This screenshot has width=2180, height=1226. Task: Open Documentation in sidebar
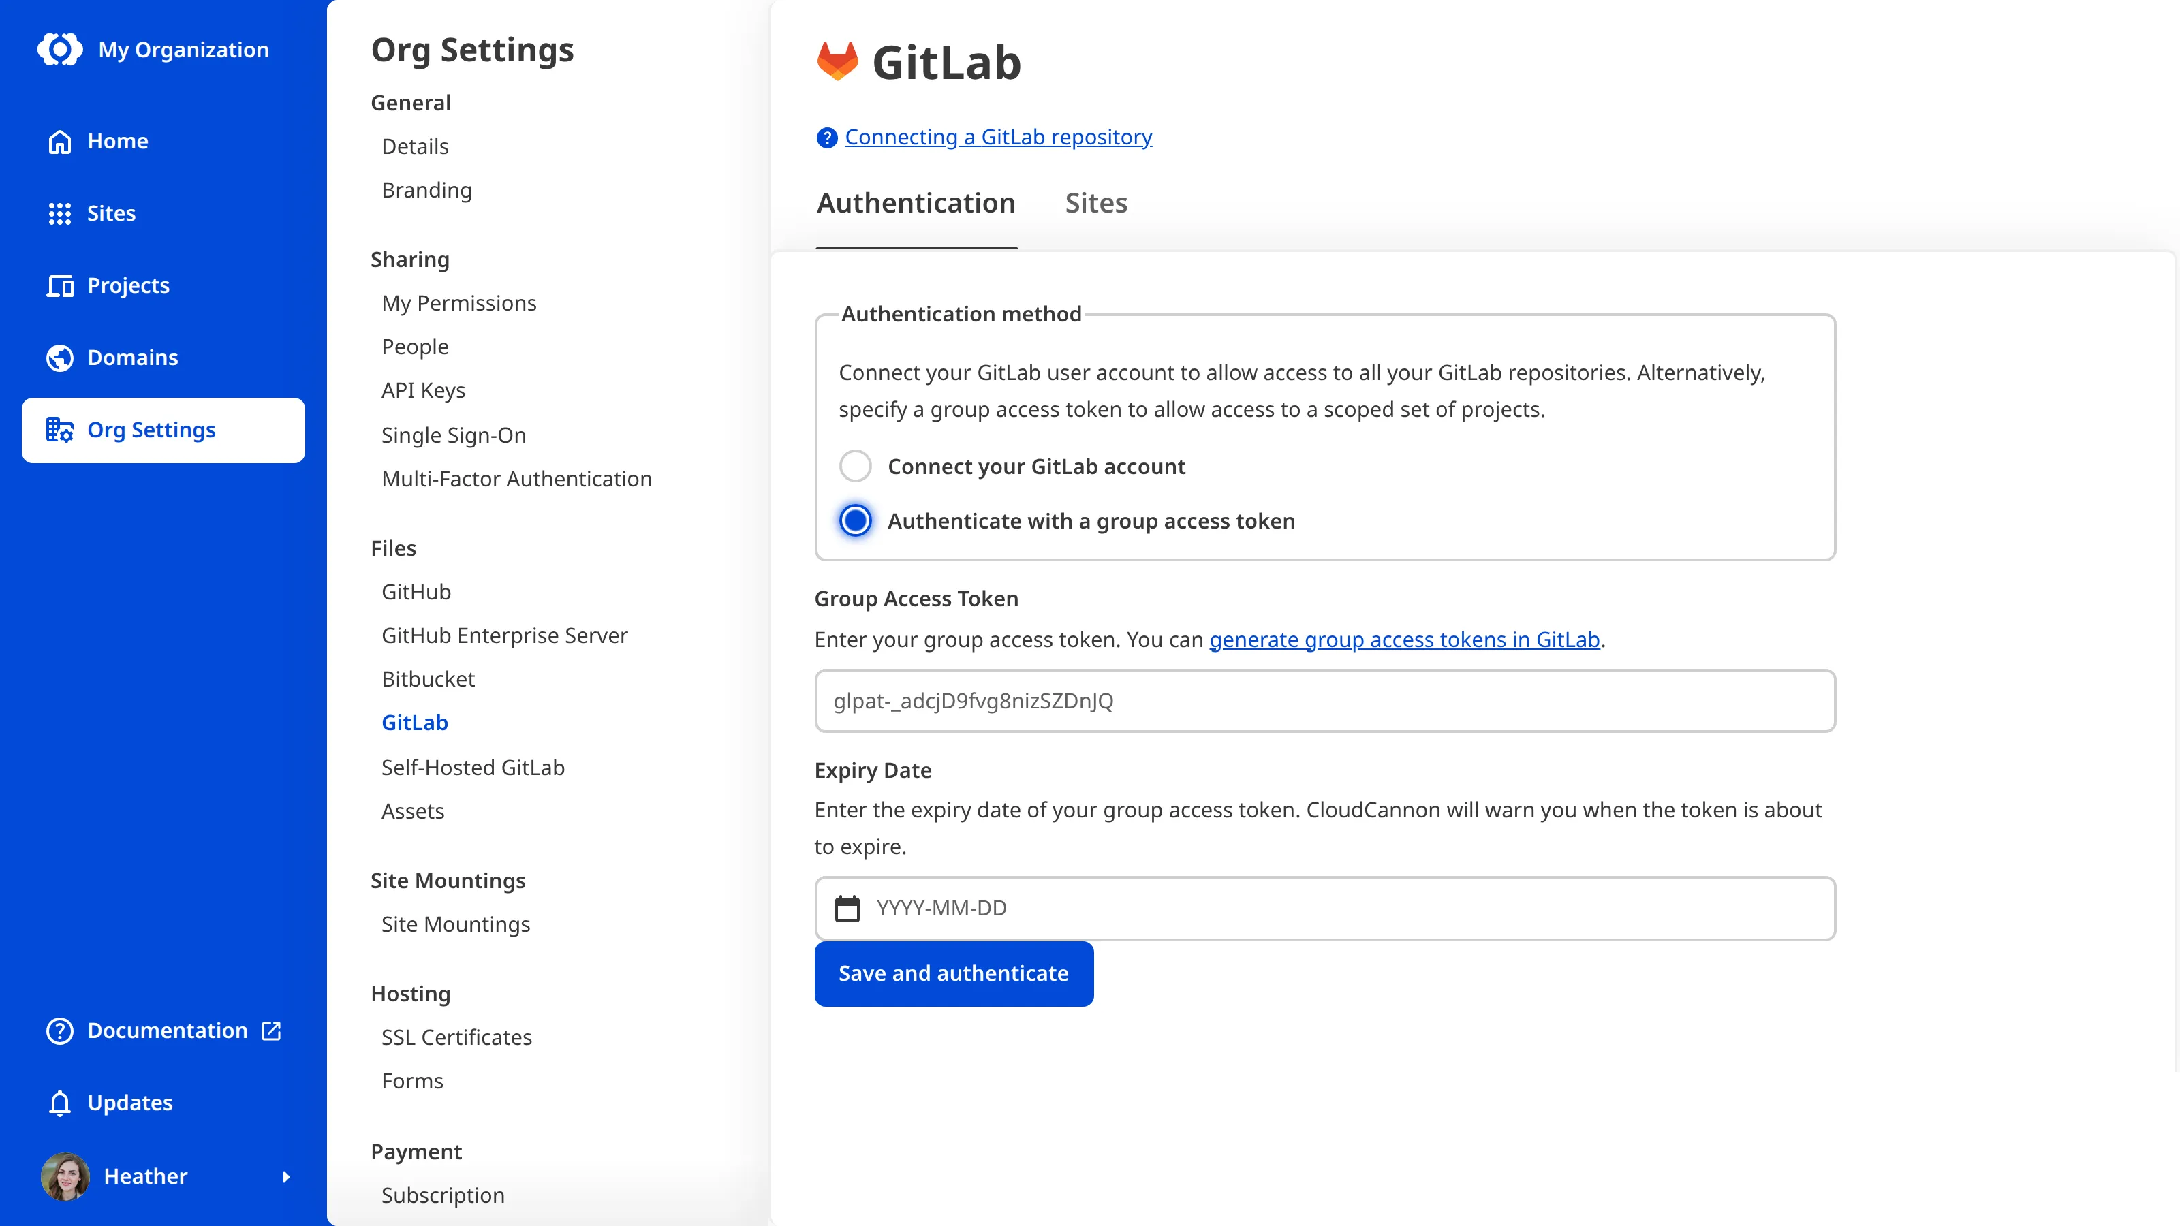(x=163, y=1031)
